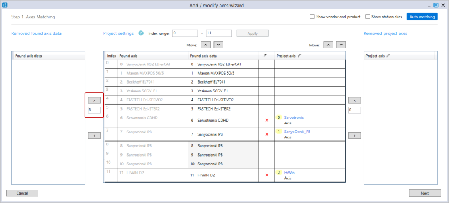Click the red X icon in the HIWIN D2 row
This screenshot has width=449, height=203.
tap(267, 175)
